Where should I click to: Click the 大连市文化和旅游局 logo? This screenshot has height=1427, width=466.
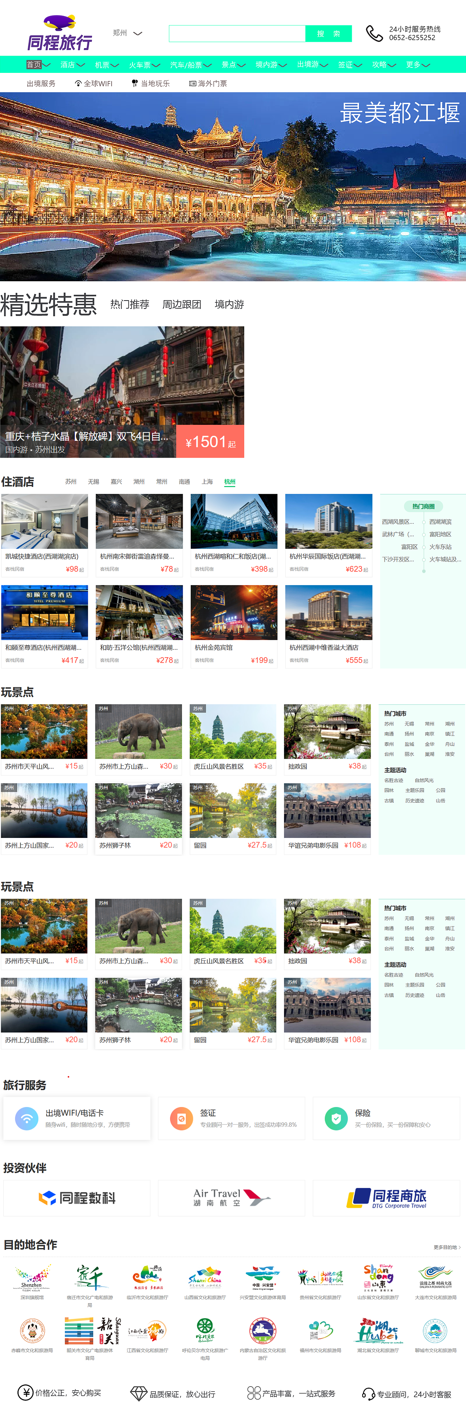coord(435,1277)
